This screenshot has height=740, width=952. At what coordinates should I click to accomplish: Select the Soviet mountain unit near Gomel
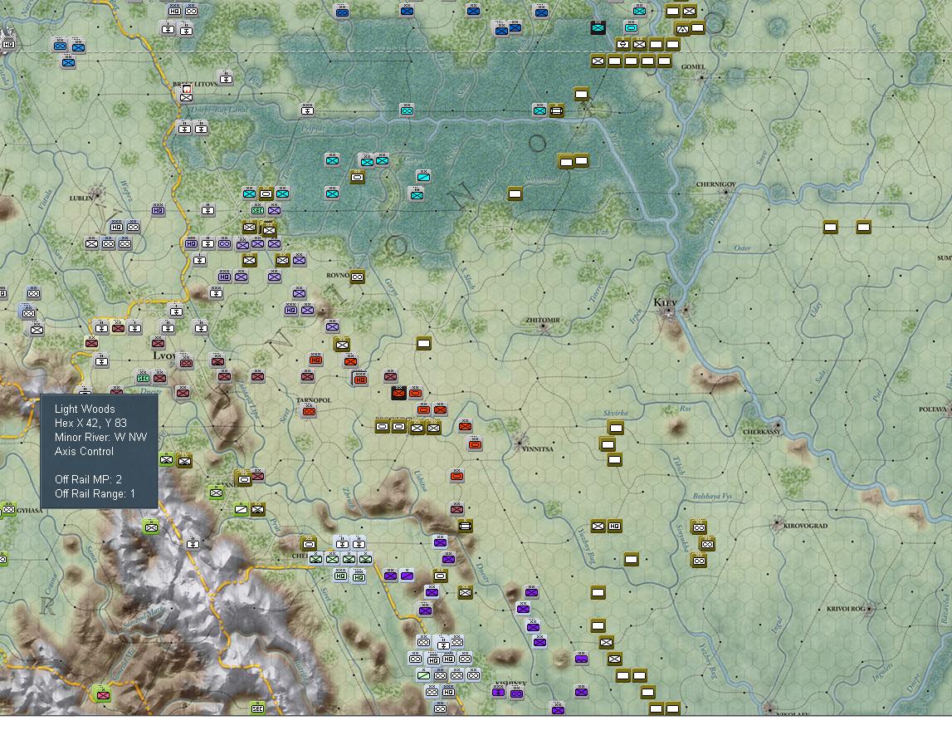click(x=681, y=28)
